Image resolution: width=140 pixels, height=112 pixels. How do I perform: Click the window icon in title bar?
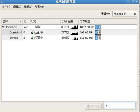2,2
